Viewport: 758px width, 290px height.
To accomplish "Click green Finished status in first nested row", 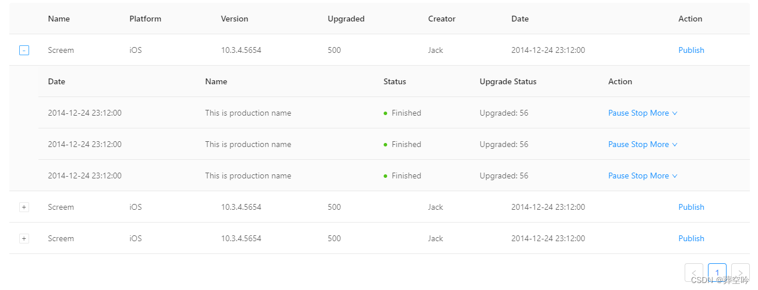I will (402, 113).
